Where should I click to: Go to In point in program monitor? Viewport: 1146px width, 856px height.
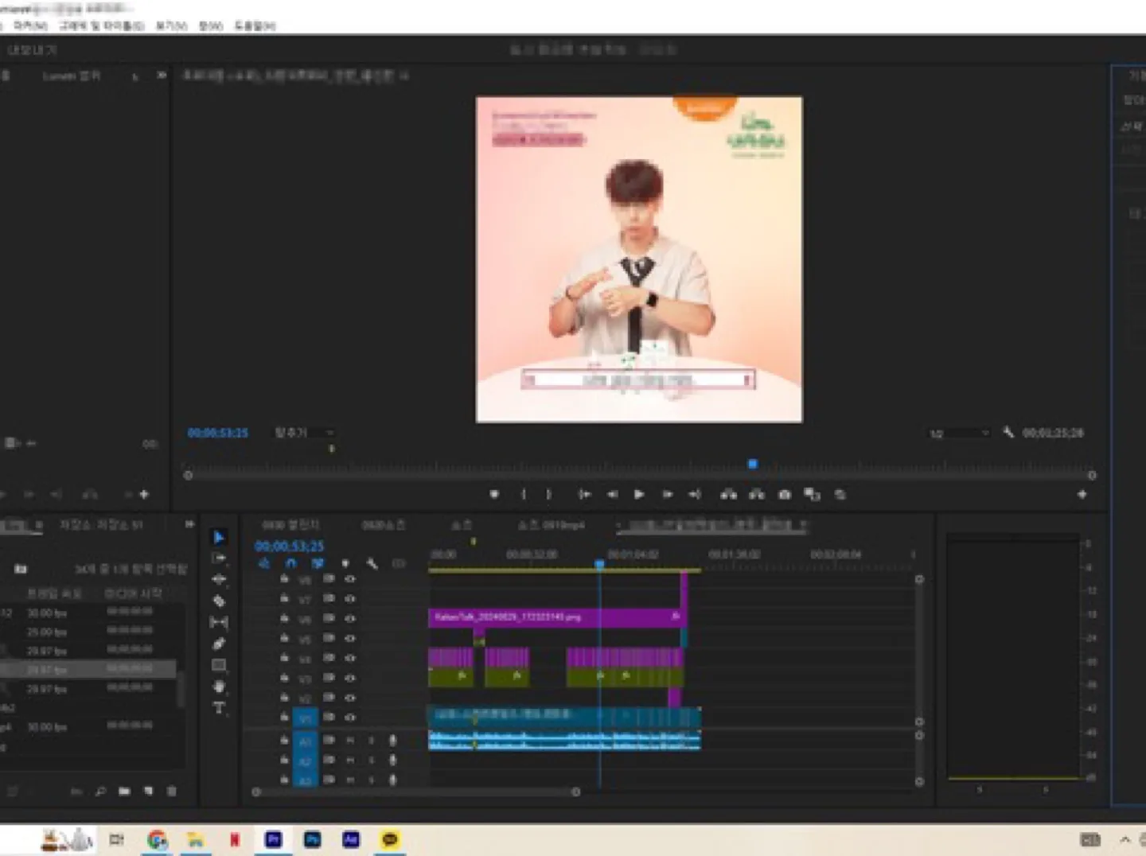pyautogui.click(x=584, y=494)
